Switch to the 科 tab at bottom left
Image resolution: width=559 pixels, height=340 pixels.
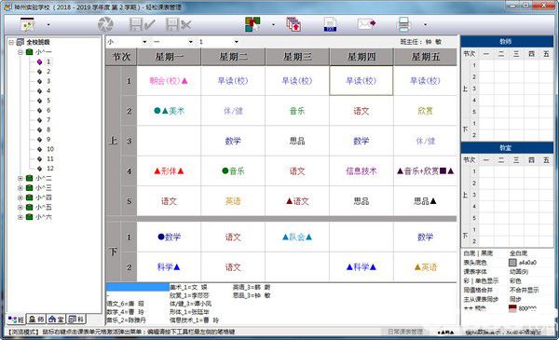pos(76,320)
